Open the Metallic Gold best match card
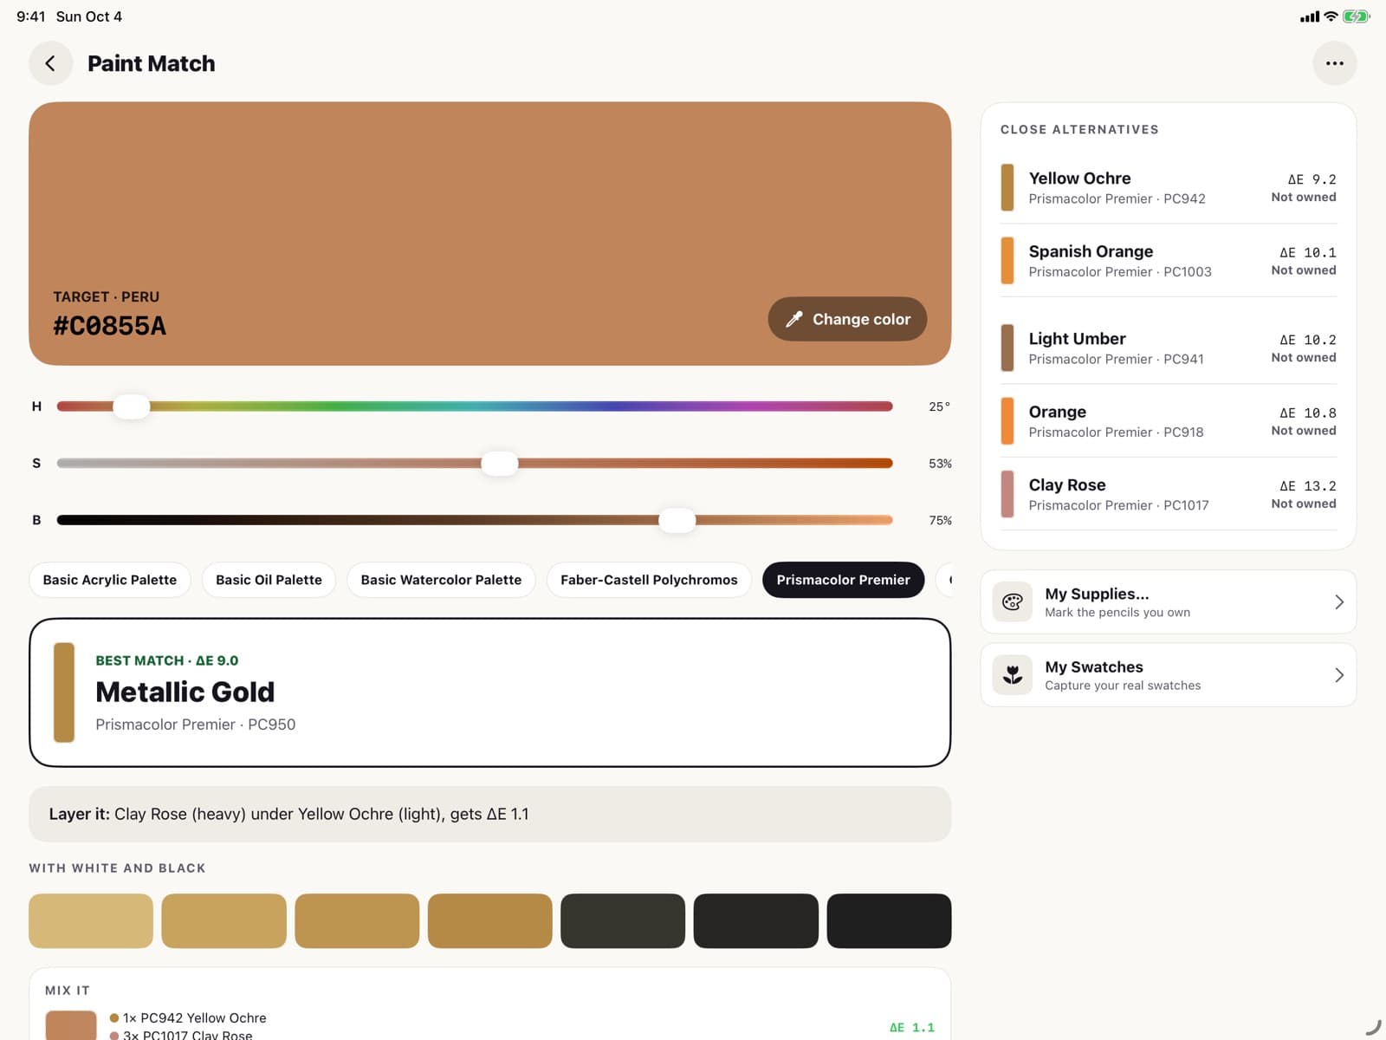The height and width of the screenshot is (1040, 1386). pyautogui.click(x=489, y=692)
